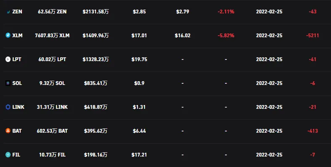Click the SOL coin icon
This screenshot has width=331, height=167.
pyautogui.click(x=8, y=83)
